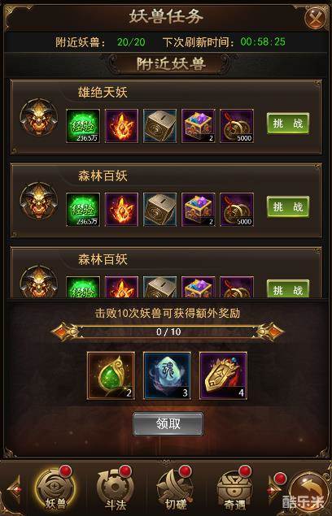
Task: Challenge the second 森林百妖 demon beast
Action: (288, 288)
